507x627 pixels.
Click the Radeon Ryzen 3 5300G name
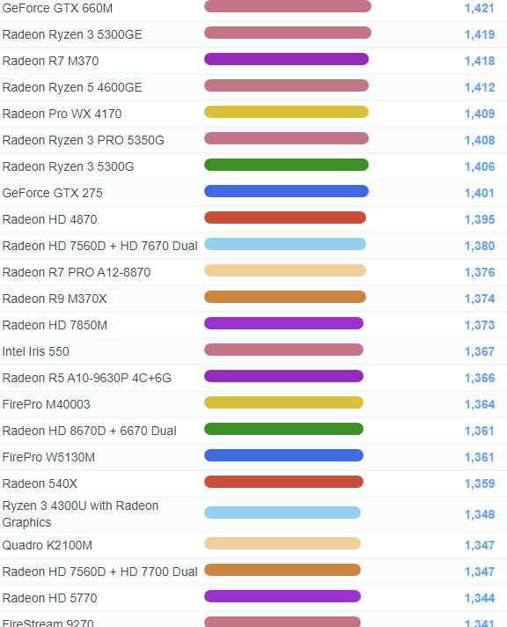point(68,166)
